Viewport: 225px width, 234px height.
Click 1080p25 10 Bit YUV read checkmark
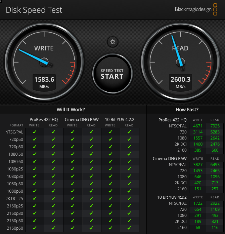coord(129,169)
